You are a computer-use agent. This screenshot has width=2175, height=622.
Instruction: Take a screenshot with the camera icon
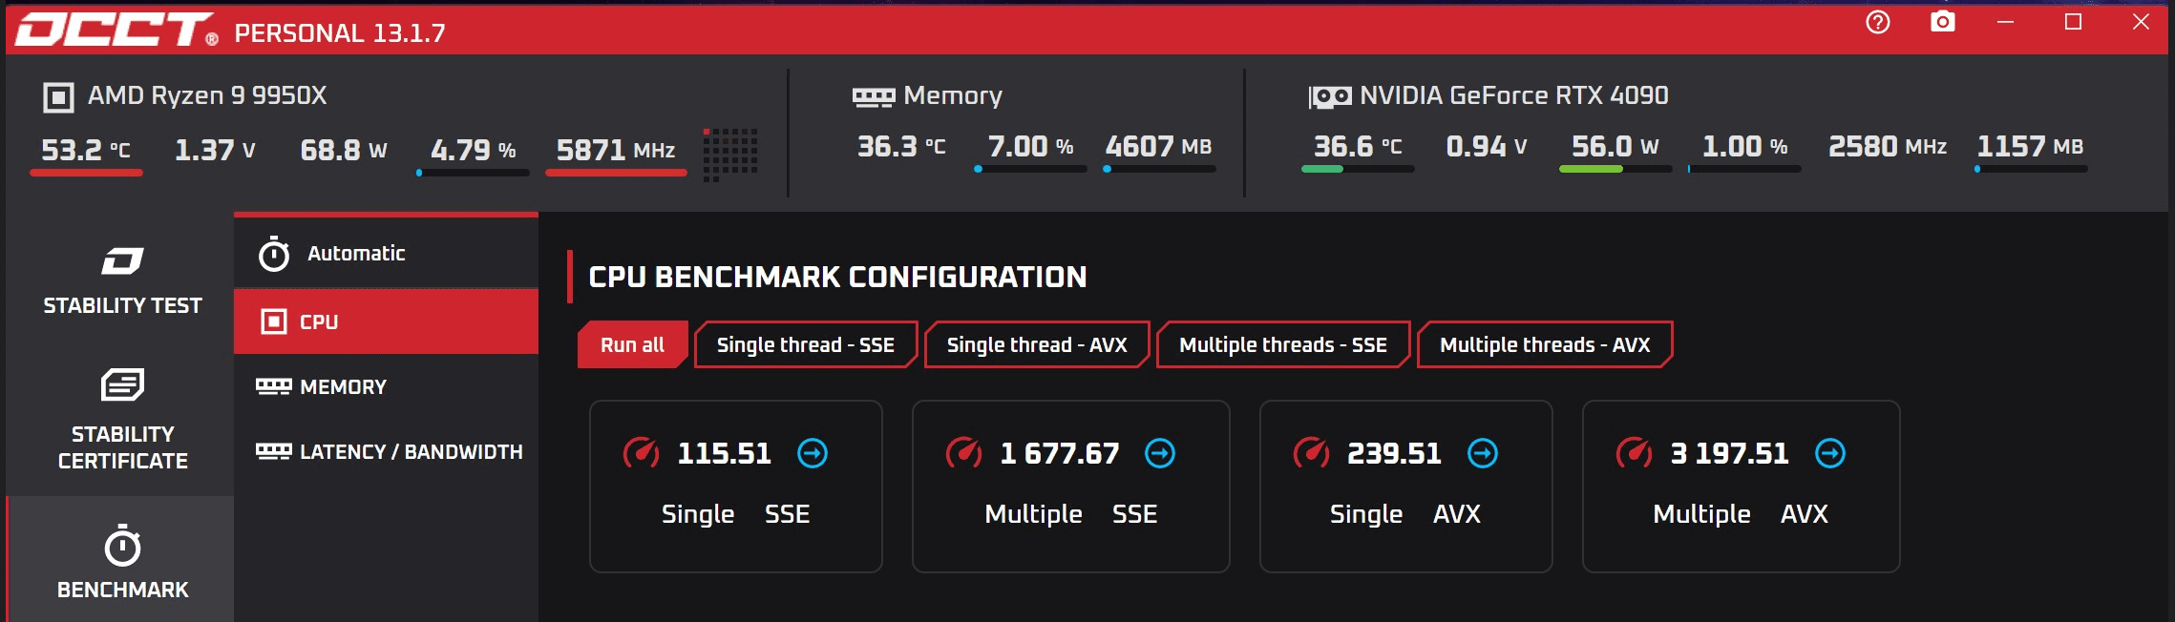coord(1942,22)
